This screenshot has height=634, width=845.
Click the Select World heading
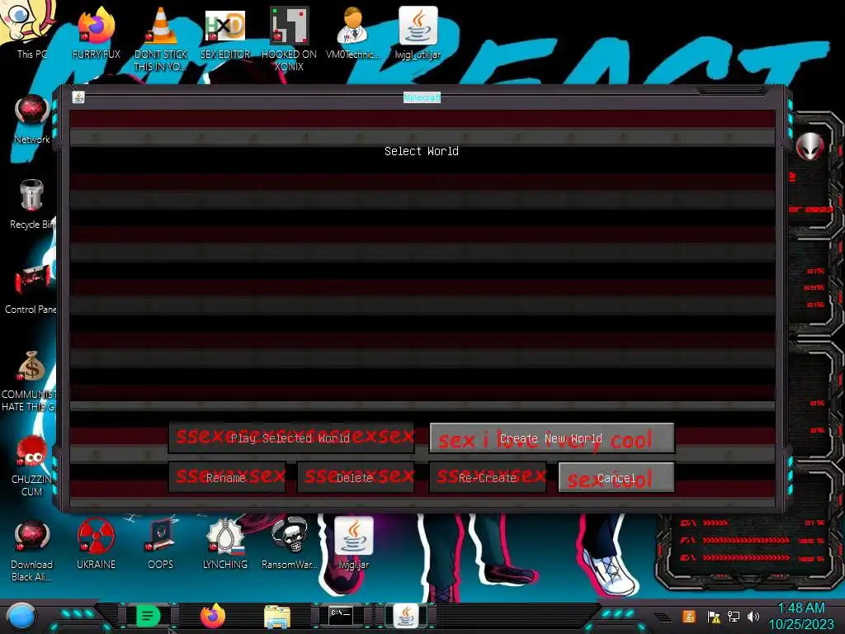422,151
